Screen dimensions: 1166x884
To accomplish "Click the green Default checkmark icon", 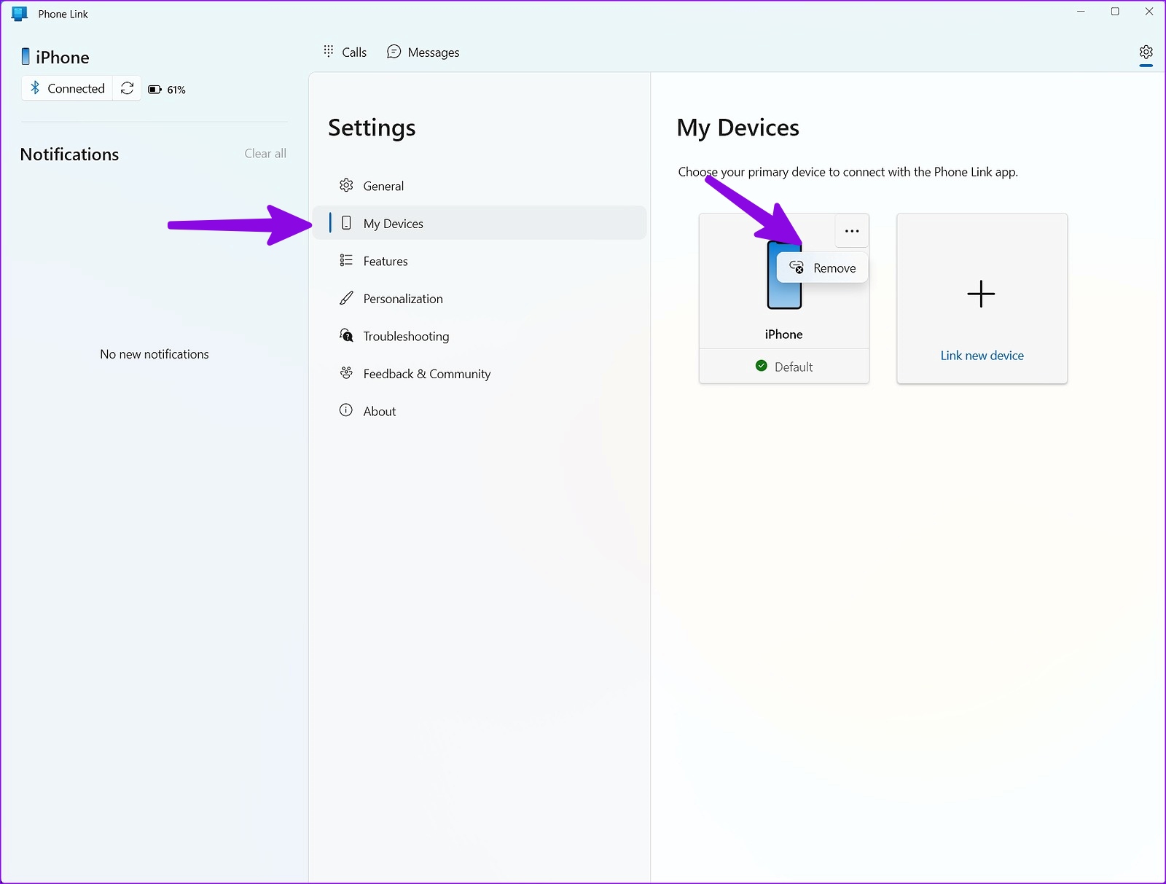I will tap(762, 366).
